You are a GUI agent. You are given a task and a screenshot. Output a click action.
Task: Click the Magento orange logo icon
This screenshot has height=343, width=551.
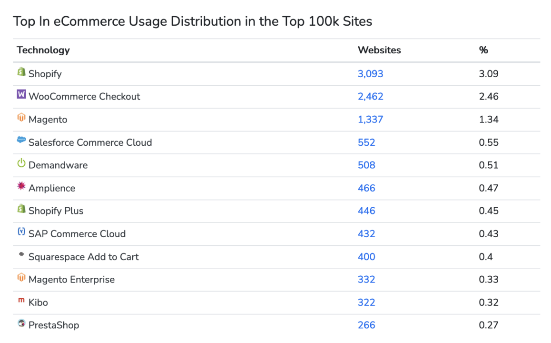tap(21, 118)
